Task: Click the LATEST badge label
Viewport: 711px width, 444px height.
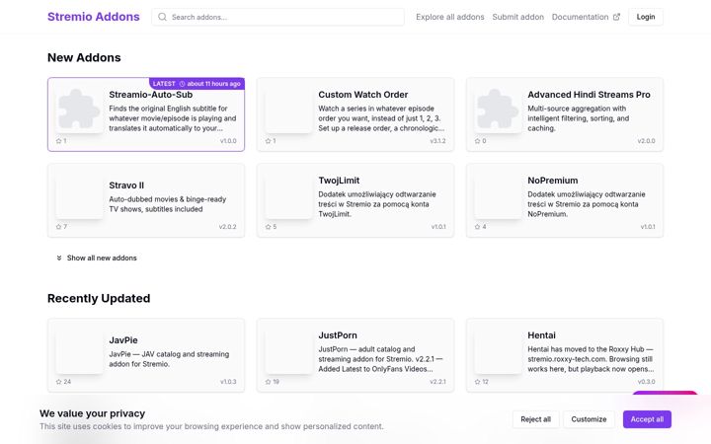Action: coord(164,84)
